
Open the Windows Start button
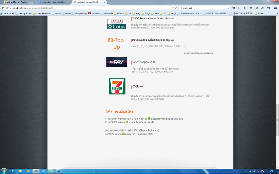(x=4, y=171)
